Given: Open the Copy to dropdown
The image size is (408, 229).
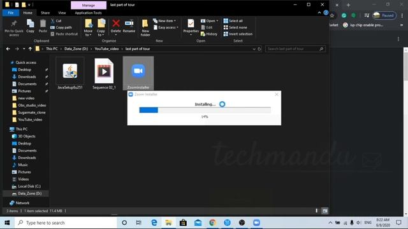Looking at the screenshot, I should pyautogui.click(x=101, y=27).
